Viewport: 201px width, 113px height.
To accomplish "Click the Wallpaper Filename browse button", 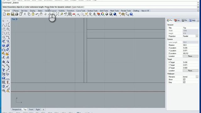I will [197, 77].
